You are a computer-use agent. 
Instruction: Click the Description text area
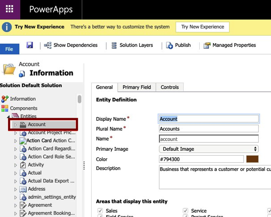coord(215,177)
